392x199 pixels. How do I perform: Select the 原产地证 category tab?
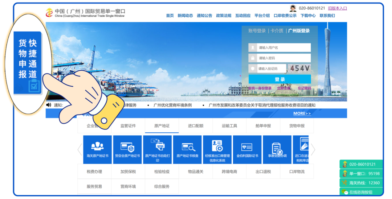pos(162,126)
